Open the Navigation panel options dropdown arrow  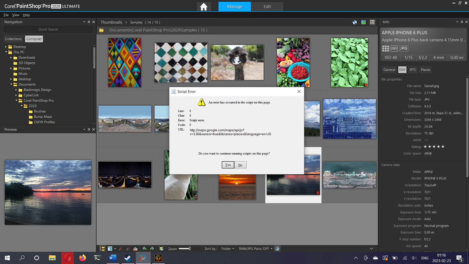pos(84,22)
